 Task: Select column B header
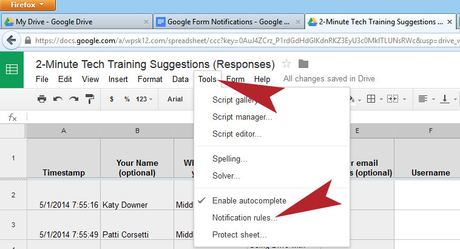click(137, 131)
